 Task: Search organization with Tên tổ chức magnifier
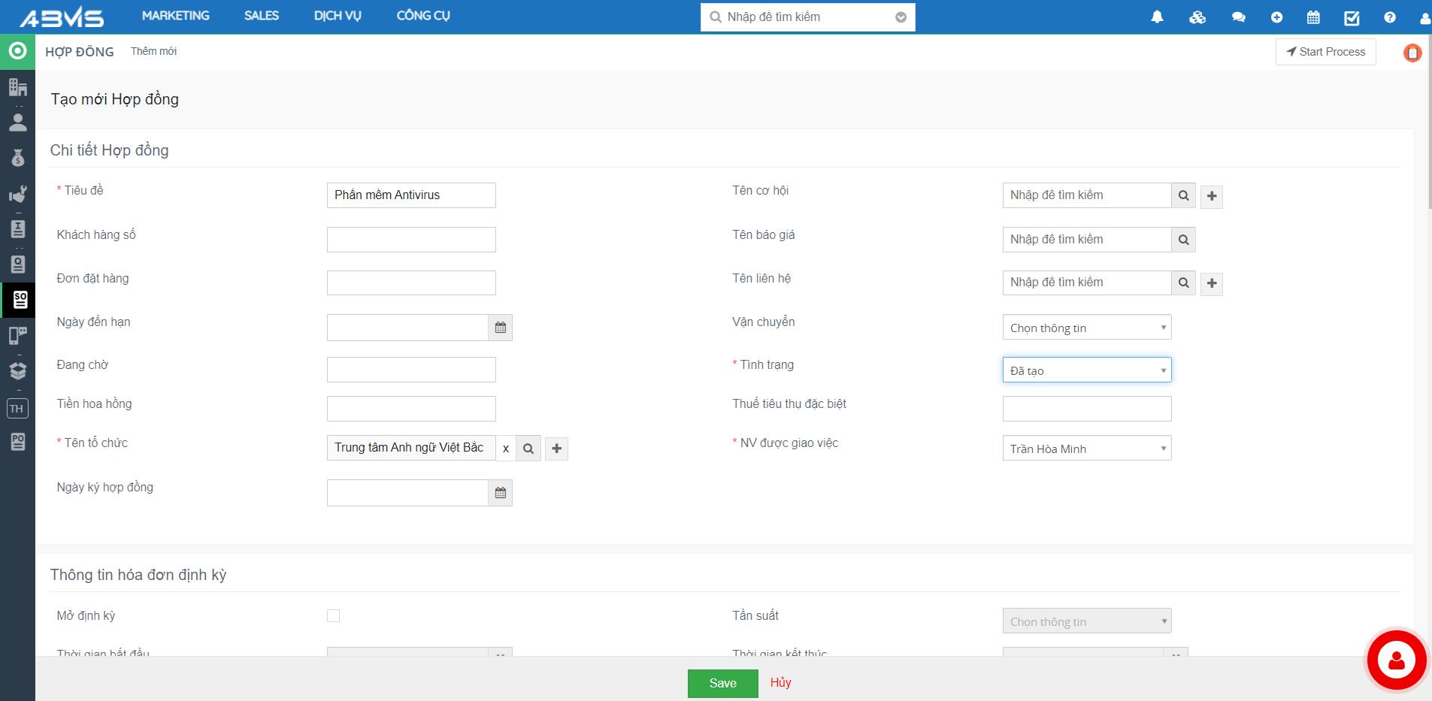528,449
